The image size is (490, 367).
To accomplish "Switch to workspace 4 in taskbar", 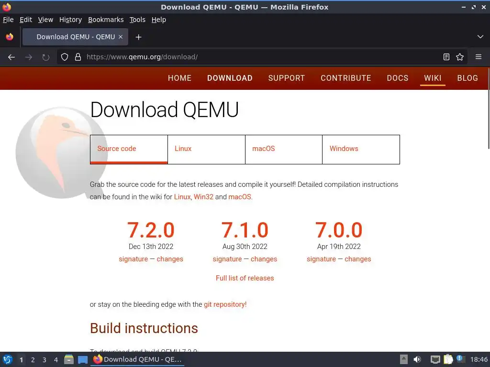I will (56, 360).
